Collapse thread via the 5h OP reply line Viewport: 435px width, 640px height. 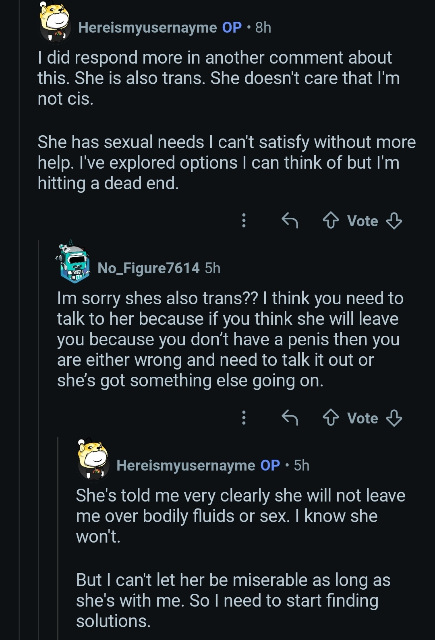pyautogui.click(x=58, y=543)
